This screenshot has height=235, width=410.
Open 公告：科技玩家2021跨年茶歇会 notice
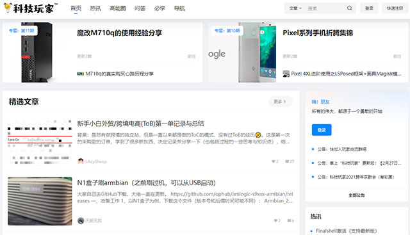pyautogui.click(x=356, y=177)
